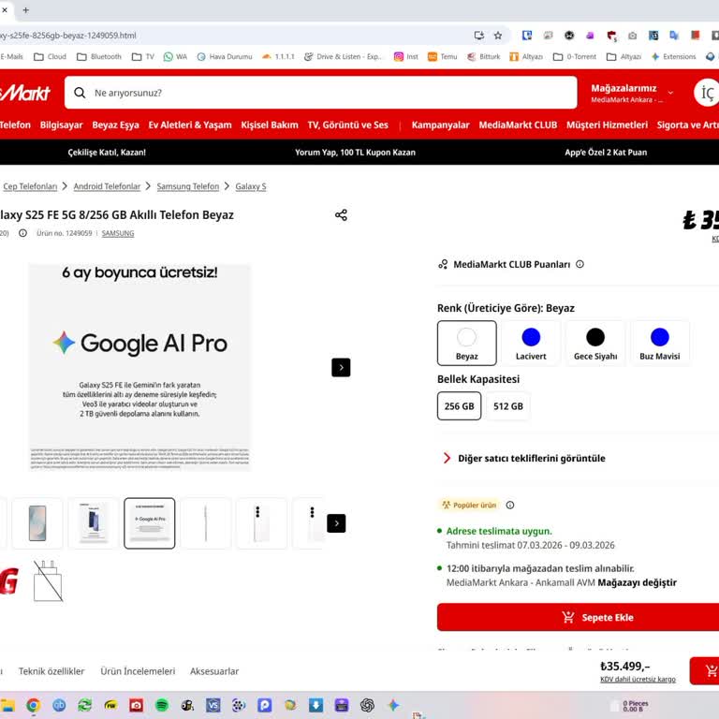Open Bluetooth bookmarks folder

(99, 56)
